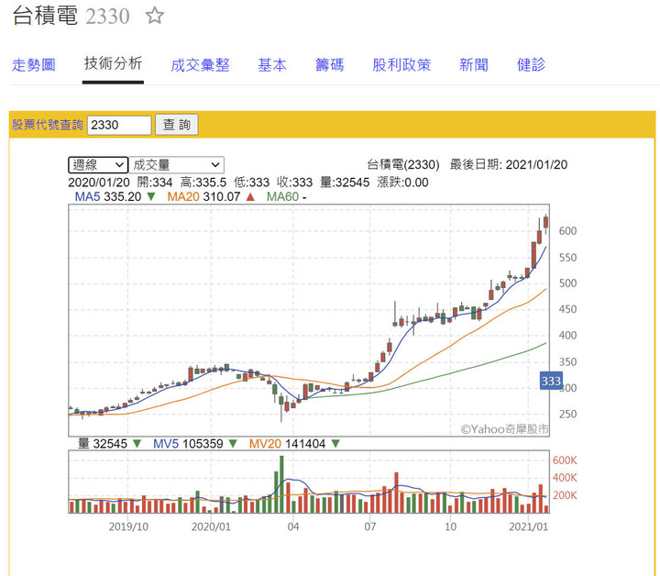This screenshot has width=660, height=576.
Task: Click the 600K volume axis label
Action: [x=565, y=460]
